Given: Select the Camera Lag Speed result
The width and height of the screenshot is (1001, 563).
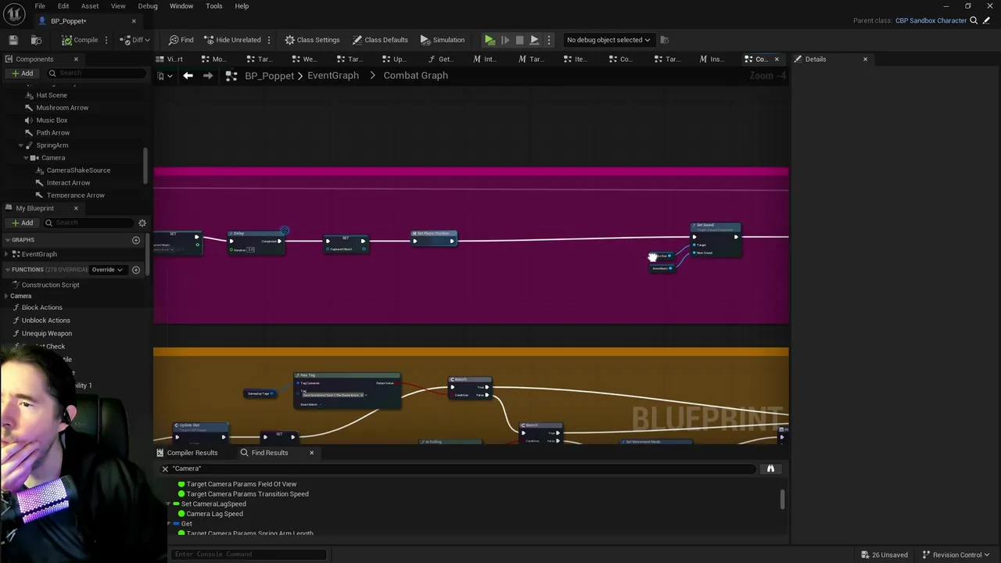Looking at the screenshot, I should [214, 515].
